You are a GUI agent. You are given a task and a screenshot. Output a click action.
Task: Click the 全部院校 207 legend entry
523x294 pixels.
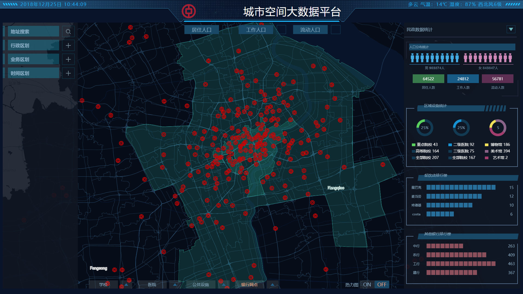[425, 158]
